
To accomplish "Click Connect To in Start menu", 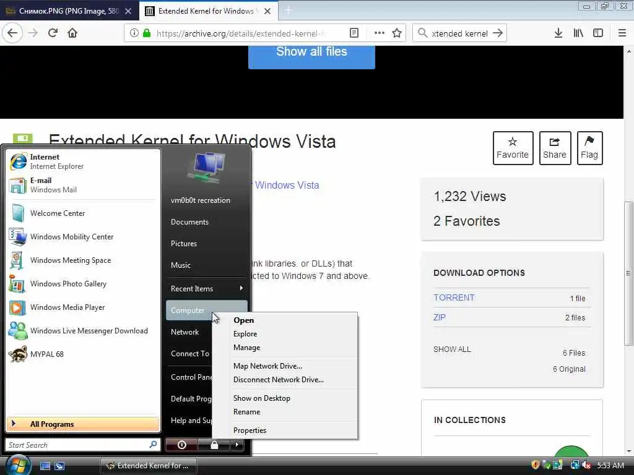I will 189,354.
